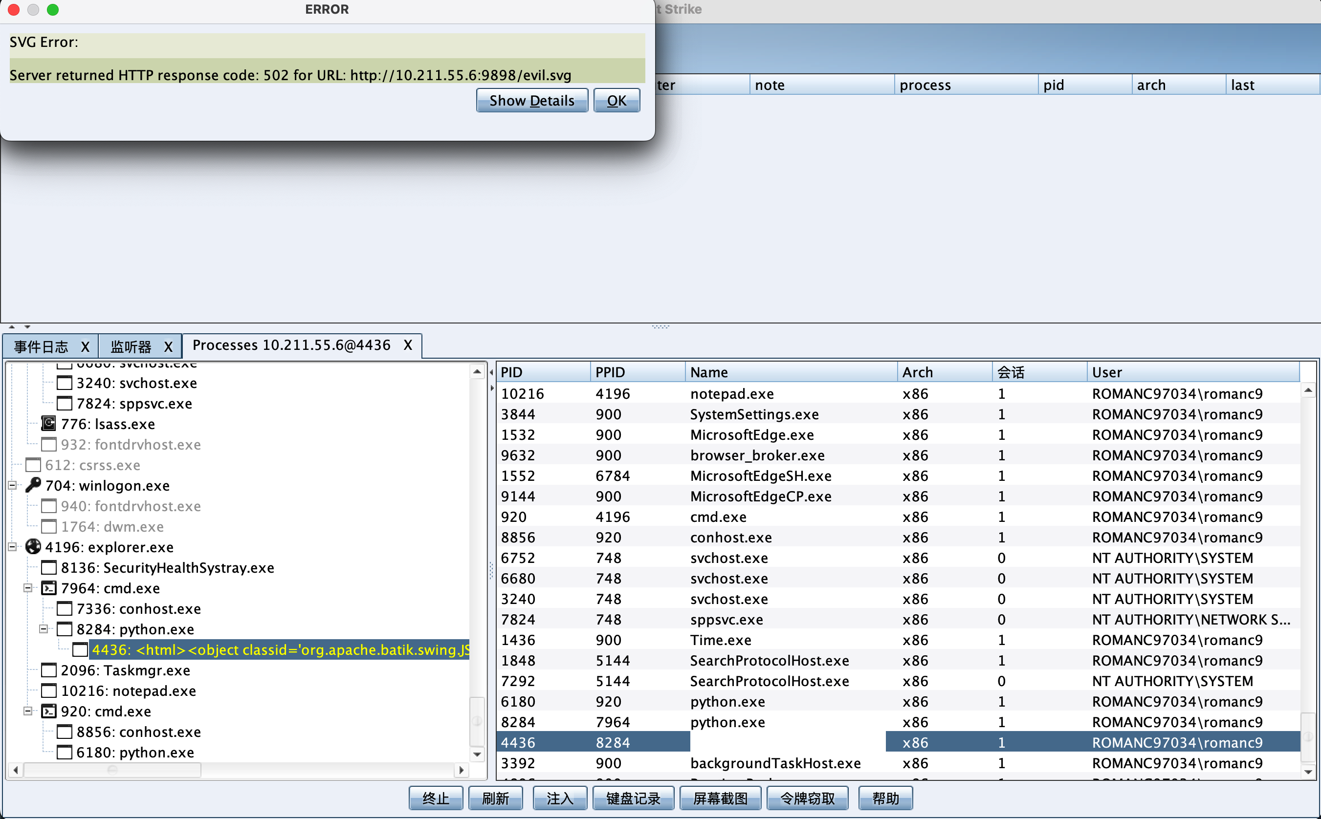Click the 'note' column header in Cobalt Strike window

tap(822, 85)
